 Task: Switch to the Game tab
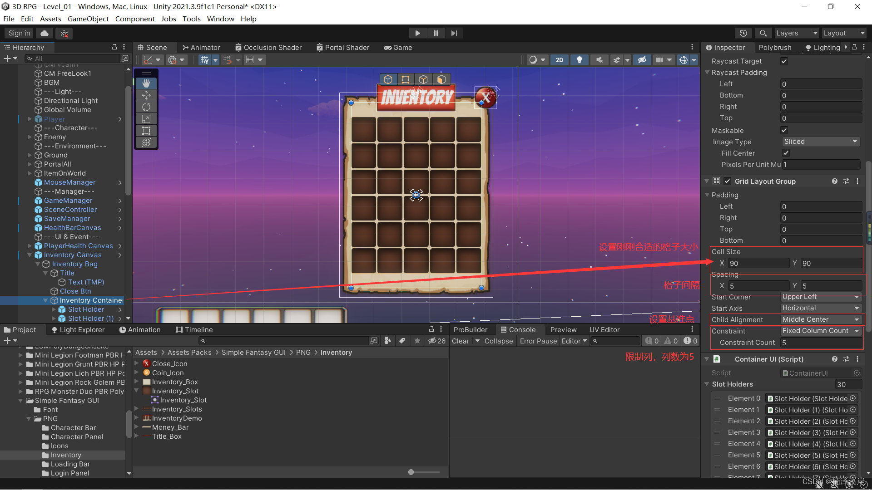point(398,47)
